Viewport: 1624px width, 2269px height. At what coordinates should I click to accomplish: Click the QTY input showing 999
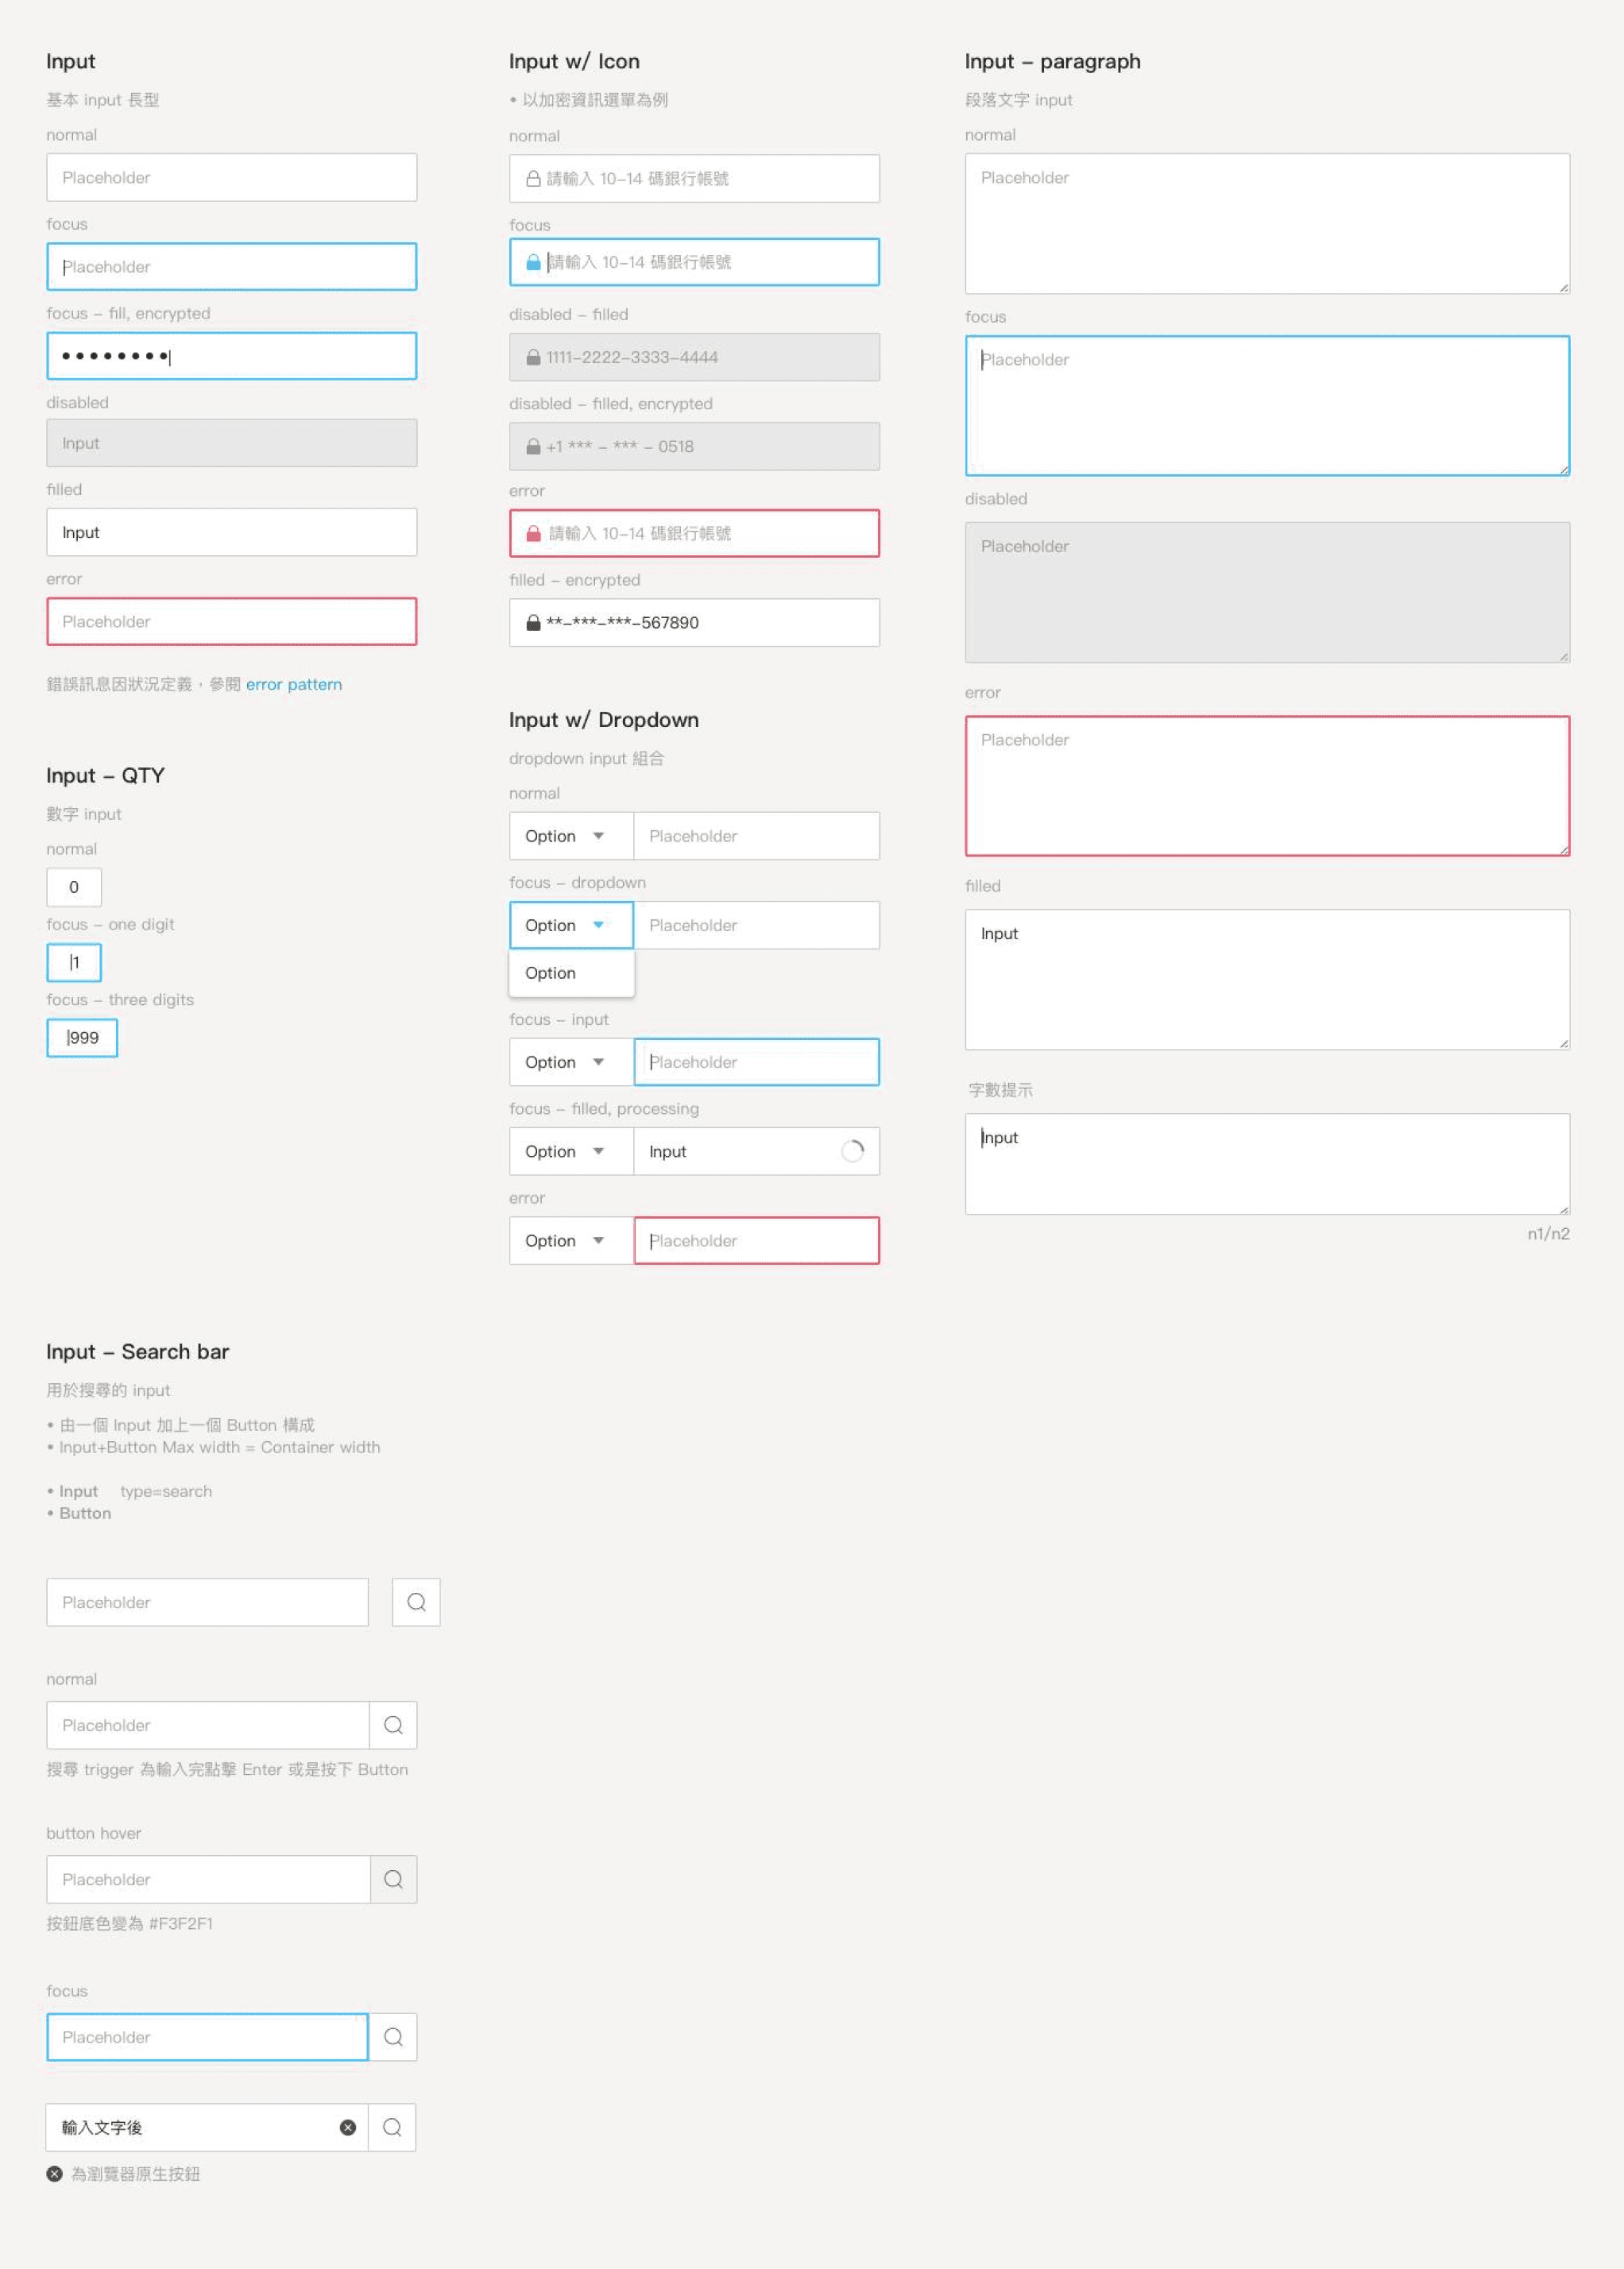click(x=82, y=1038)
